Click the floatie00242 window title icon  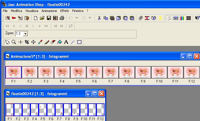(8, 93)
